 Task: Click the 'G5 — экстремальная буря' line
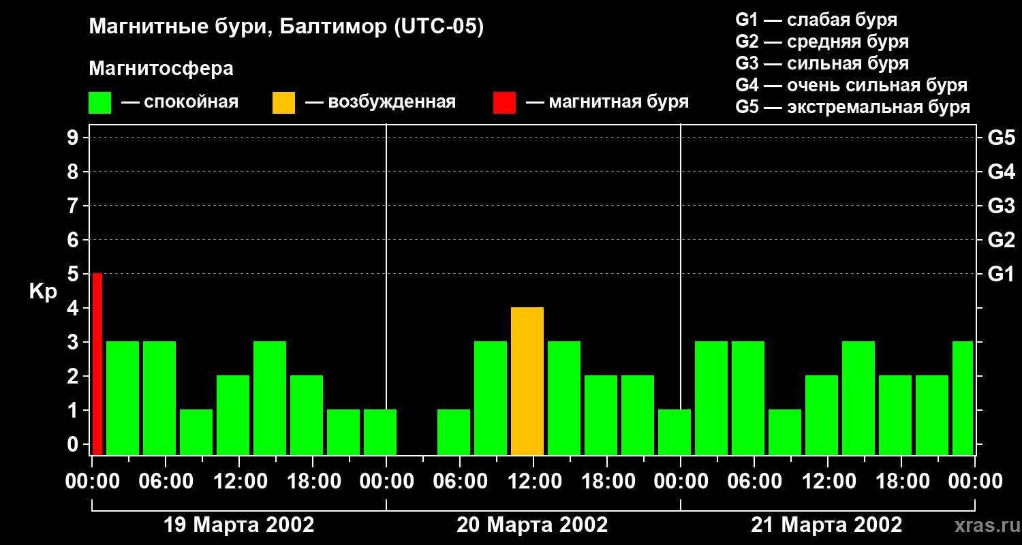coord(852,107)
